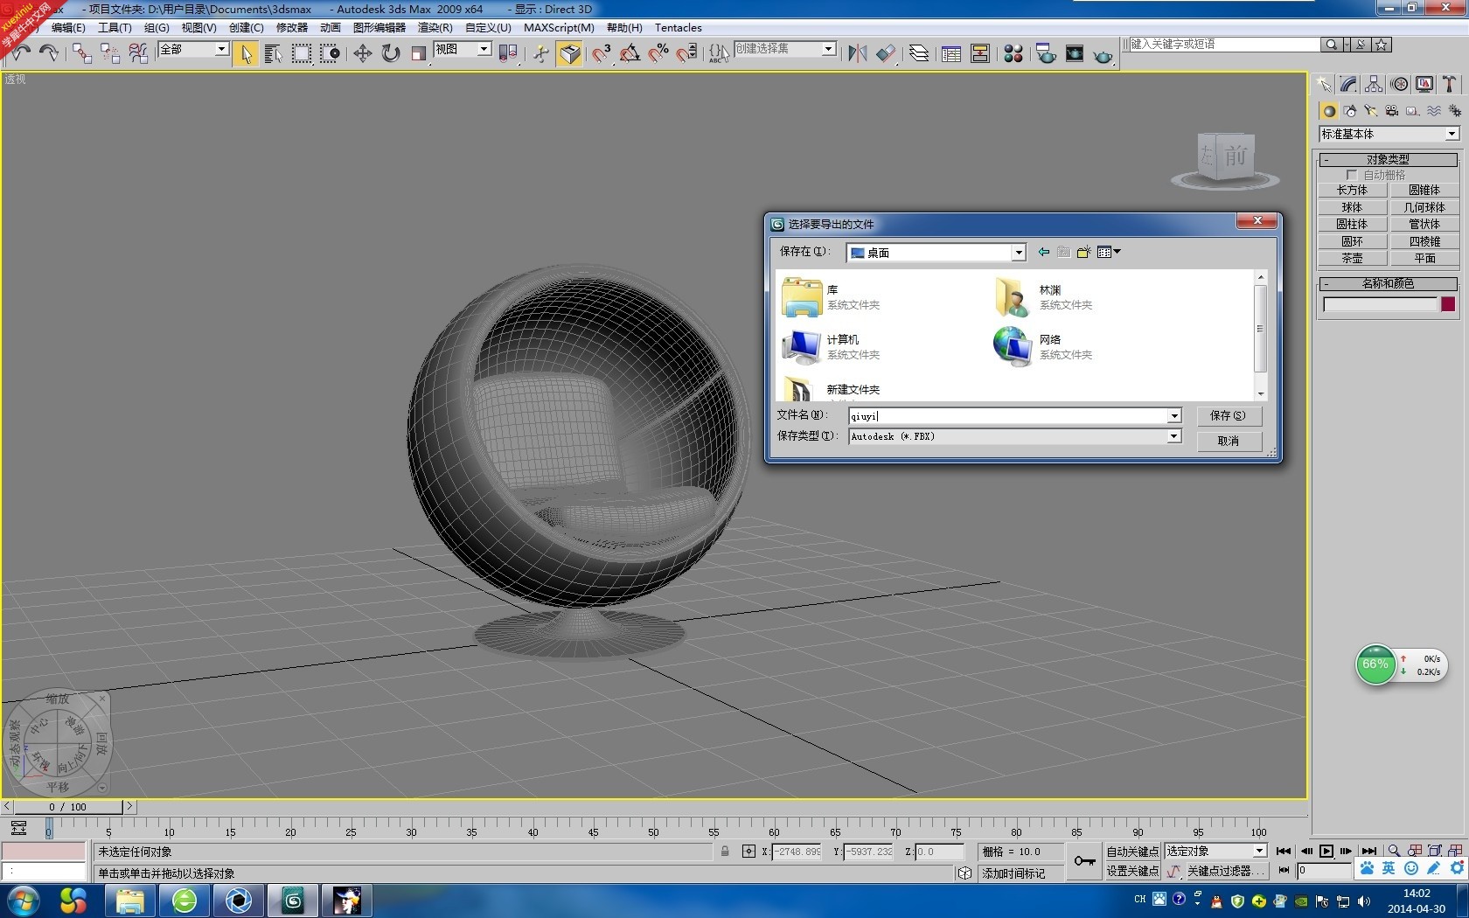1469x918 pixels.
Task: Toggle Window/Crossing selection mode
Action: coord(330,54)
